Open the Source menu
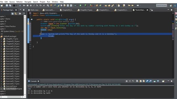Screen dimensions: 177x99 click(x=12, y=2)
